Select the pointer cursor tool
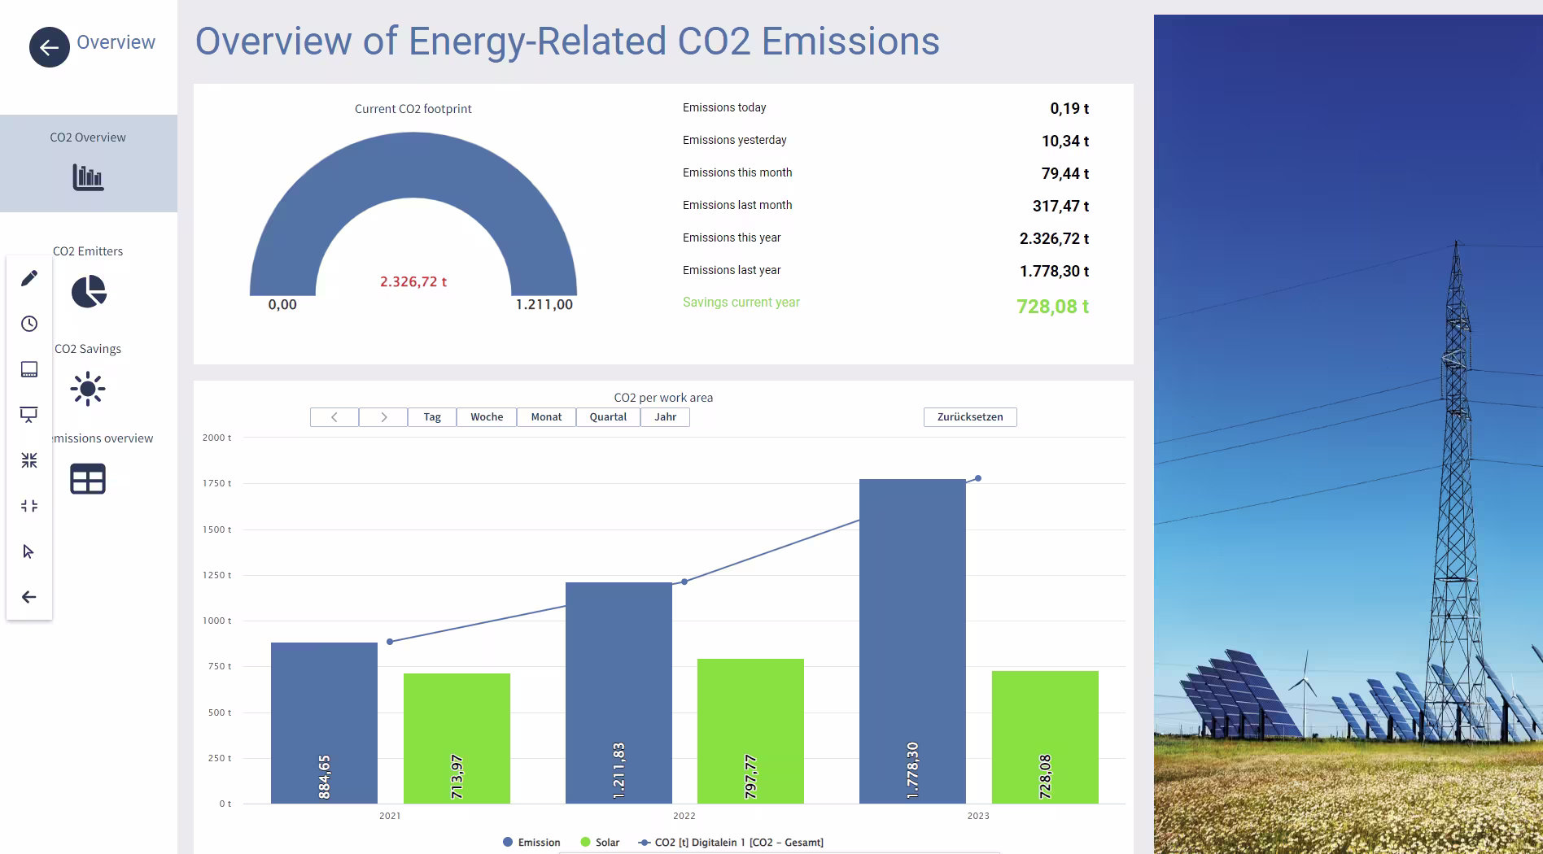The image size is (1543, 854). [29, 551]
